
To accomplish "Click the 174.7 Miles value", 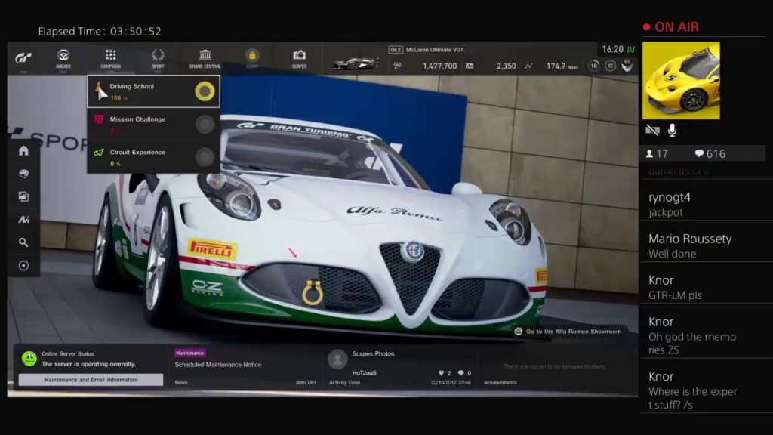I will pyautogui.click(x=562, y=66).
